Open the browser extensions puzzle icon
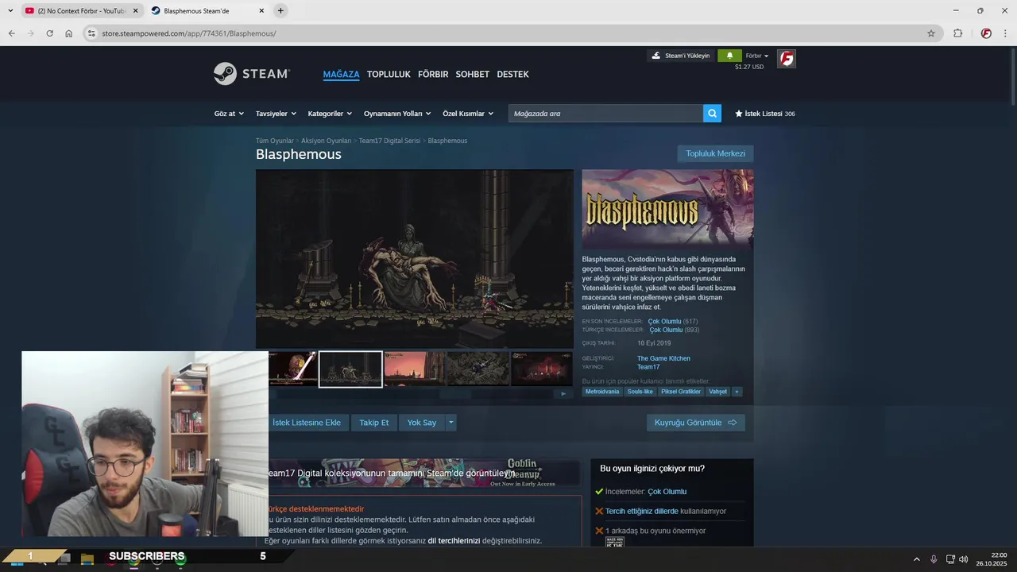The width and height of the screenshot is (1017, 572). coord(957,33)
